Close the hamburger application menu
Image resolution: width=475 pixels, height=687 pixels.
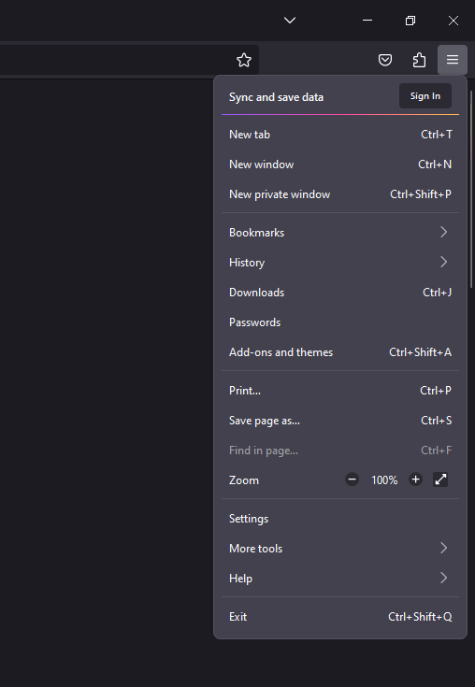(x=453, y=60)
